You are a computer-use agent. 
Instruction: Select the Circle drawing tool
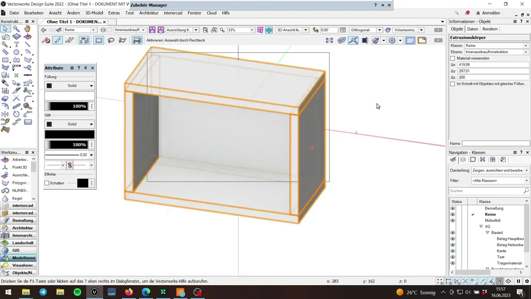[x=17, y=52]
